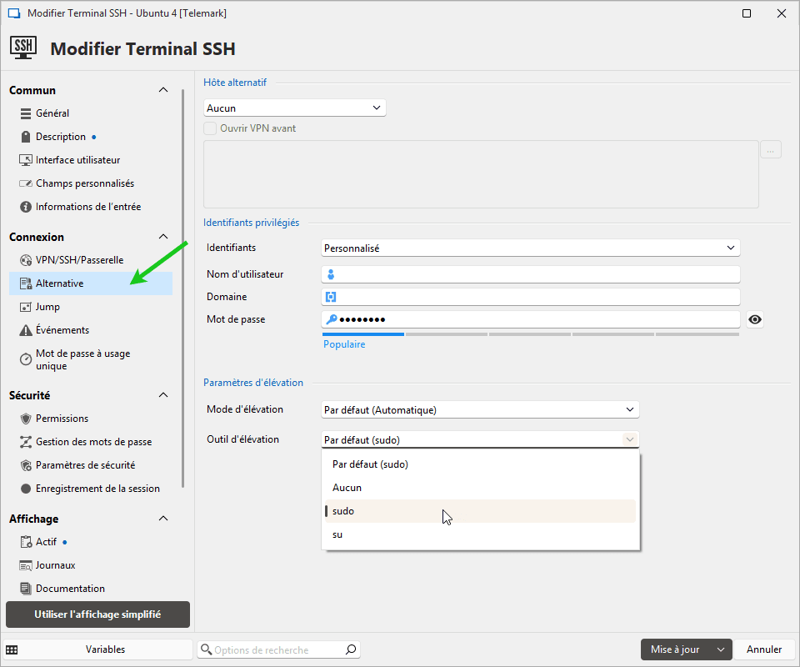This screenshot has width=800, height=667.
Task: Open the Mode d'élévation dropdown
Action: (480, 409)
